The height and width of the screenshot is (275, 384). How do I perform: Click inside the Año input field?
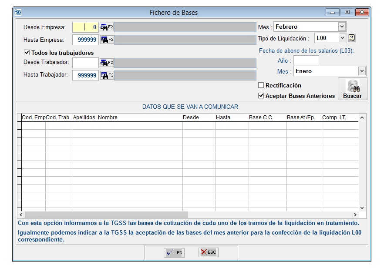tap(306, 61)
